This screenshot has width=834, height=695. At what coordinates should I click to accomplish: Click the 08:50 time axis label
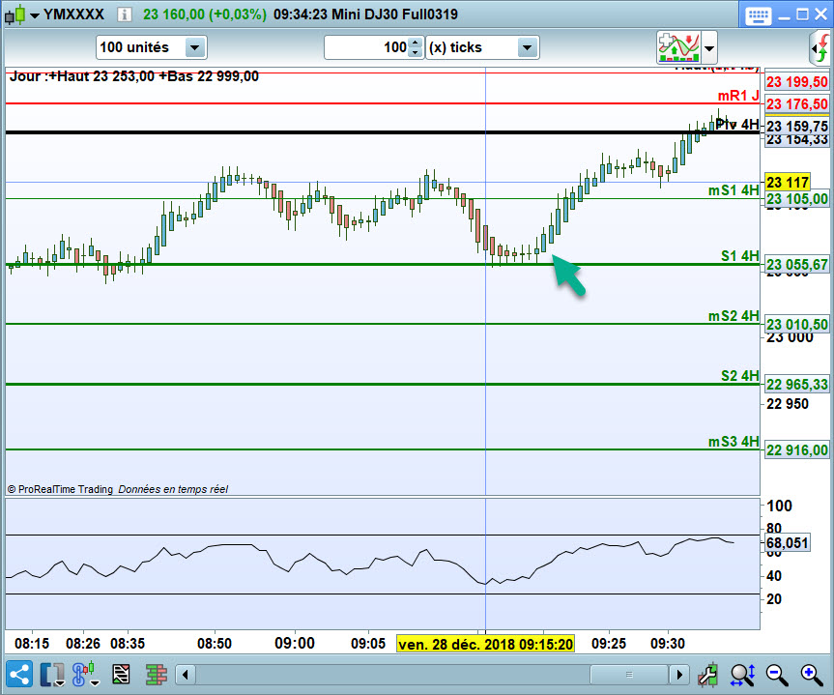tap(215, 644)
